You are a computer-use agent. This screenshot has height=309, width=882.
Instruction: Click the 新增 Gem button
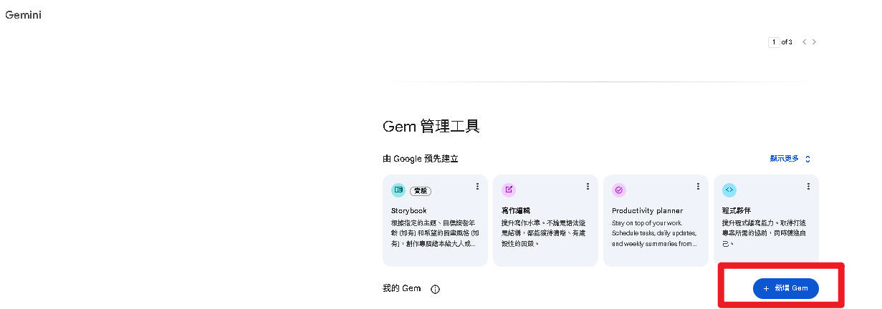pyautogui.click(x=785, y=288)
